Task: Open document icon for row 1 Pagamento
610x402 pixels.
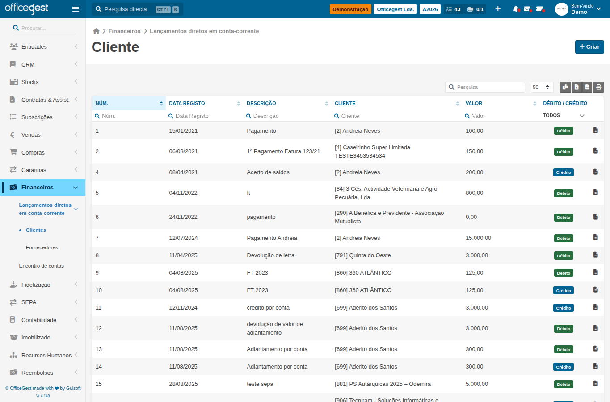Action: click(595, 130)
